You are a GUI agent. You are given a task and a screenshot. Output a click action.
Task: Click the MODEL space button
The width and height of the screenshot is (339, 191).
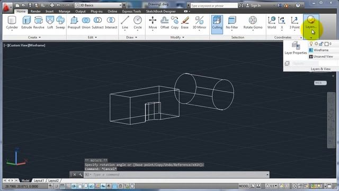click(244, 186)
